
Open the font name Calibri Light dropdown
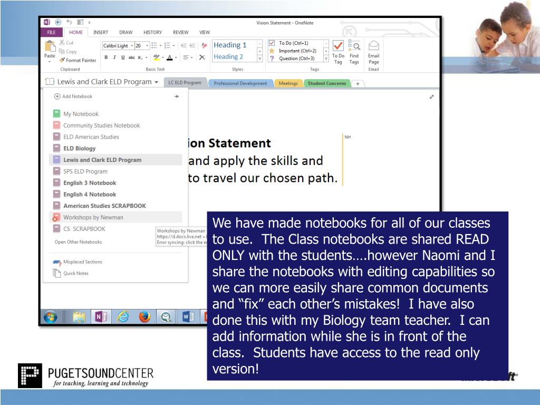tap(131, 45)
